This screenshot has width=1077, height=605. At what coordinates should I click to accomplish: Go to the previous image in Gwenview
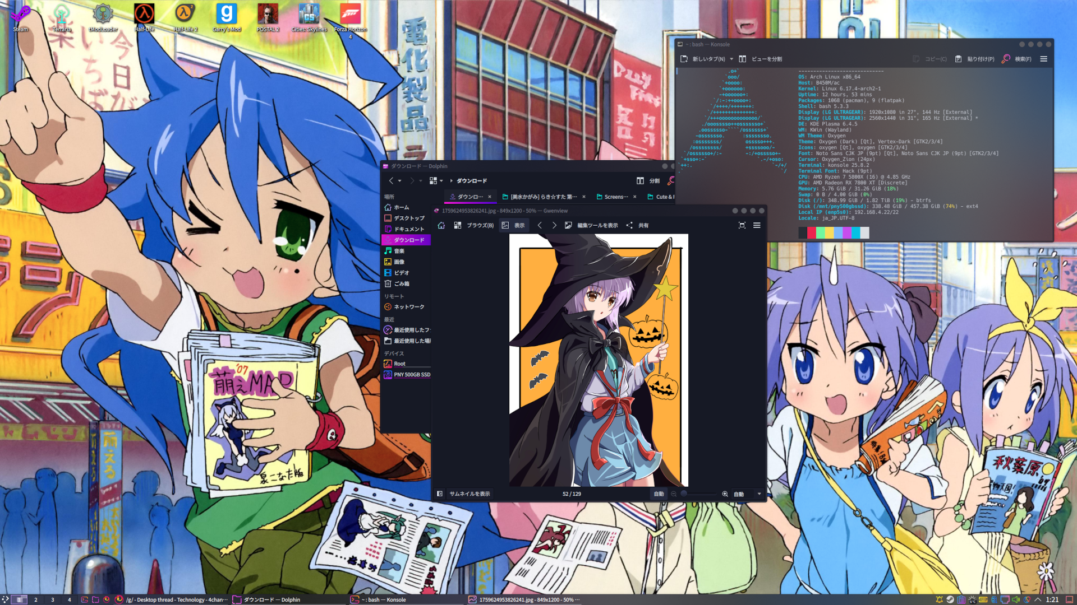pyautogui.click(x=540, y=225)
